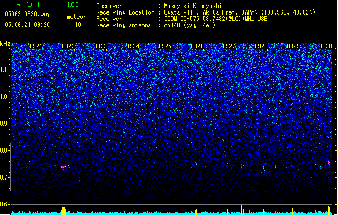338x215 pixels.
Task: Click the Receiving antenna label
Action: pos(124,25)
